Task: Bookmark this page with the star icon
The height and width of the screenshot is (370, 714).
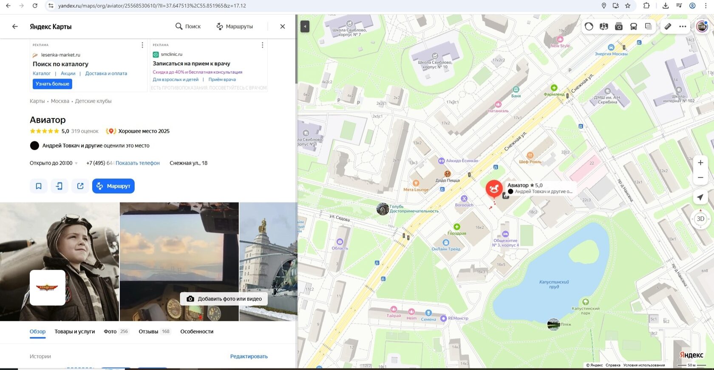Action: [628, 6]
